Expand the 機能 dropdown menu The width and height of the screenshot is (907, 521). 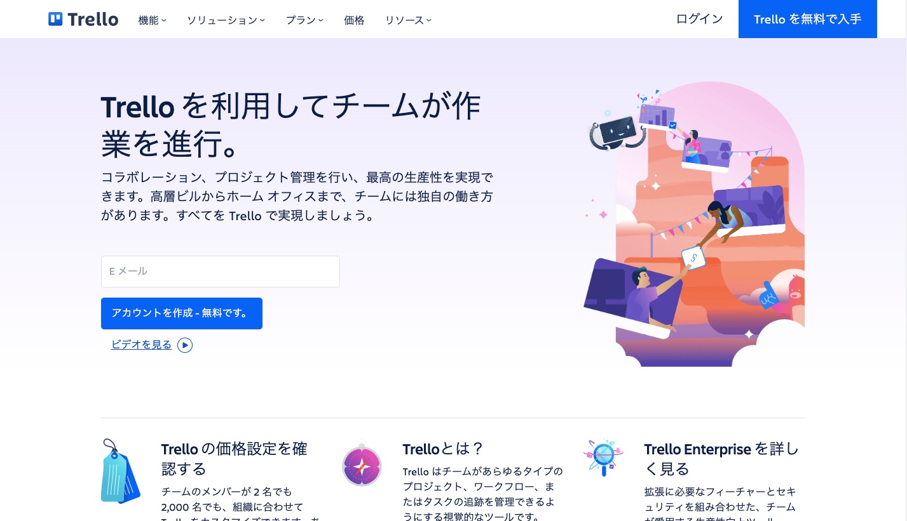click(153, 20)
